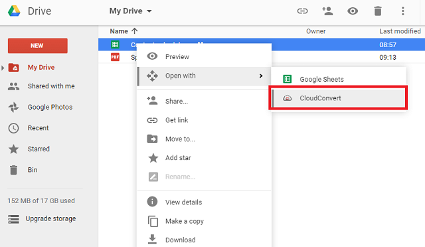The image size is (425, 247).
Task: Click the Remove (trash) icon in toolbar
Action: (x=378, y=11)
